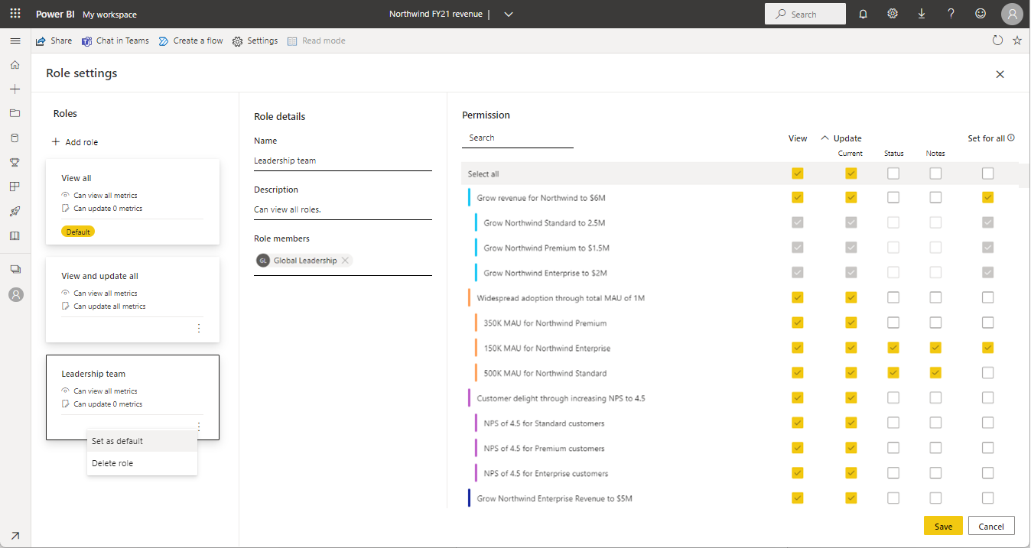Screen dimensions: 1031x548
Task: Click the Save button
Action: (943, 526)
